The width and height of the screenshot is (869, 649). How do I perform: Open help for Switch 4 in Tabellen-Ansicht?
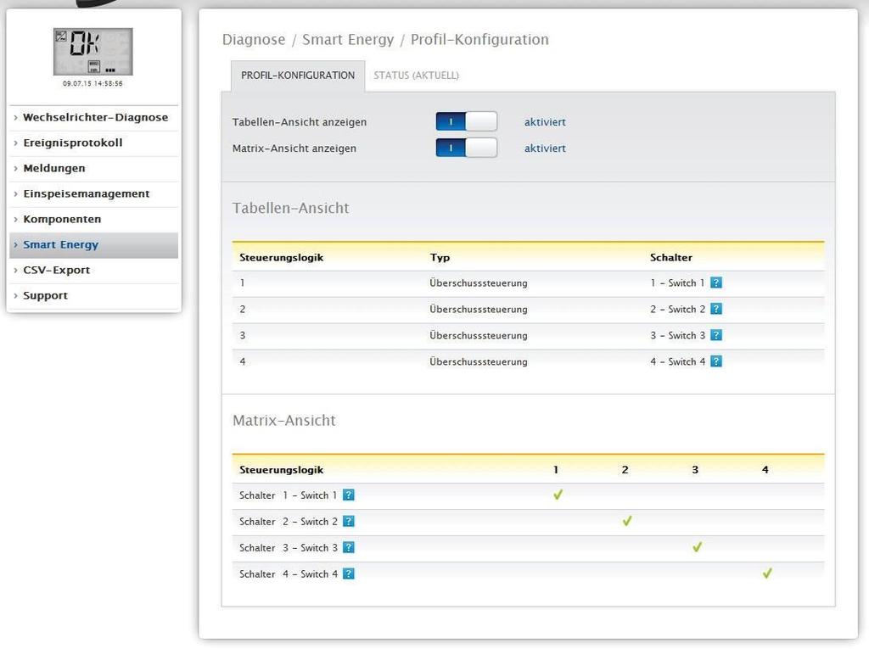point(716,361)
